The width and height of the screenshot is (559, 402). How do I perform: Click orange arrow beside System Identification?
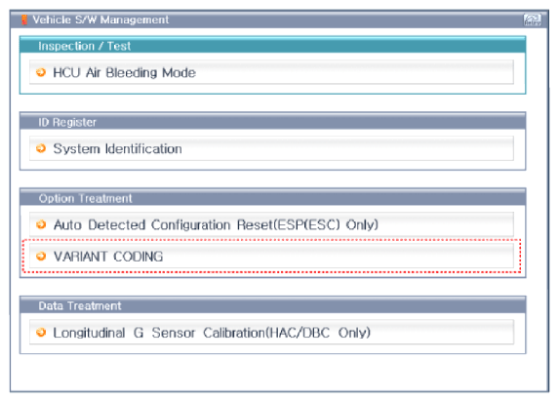coord(41,148)
